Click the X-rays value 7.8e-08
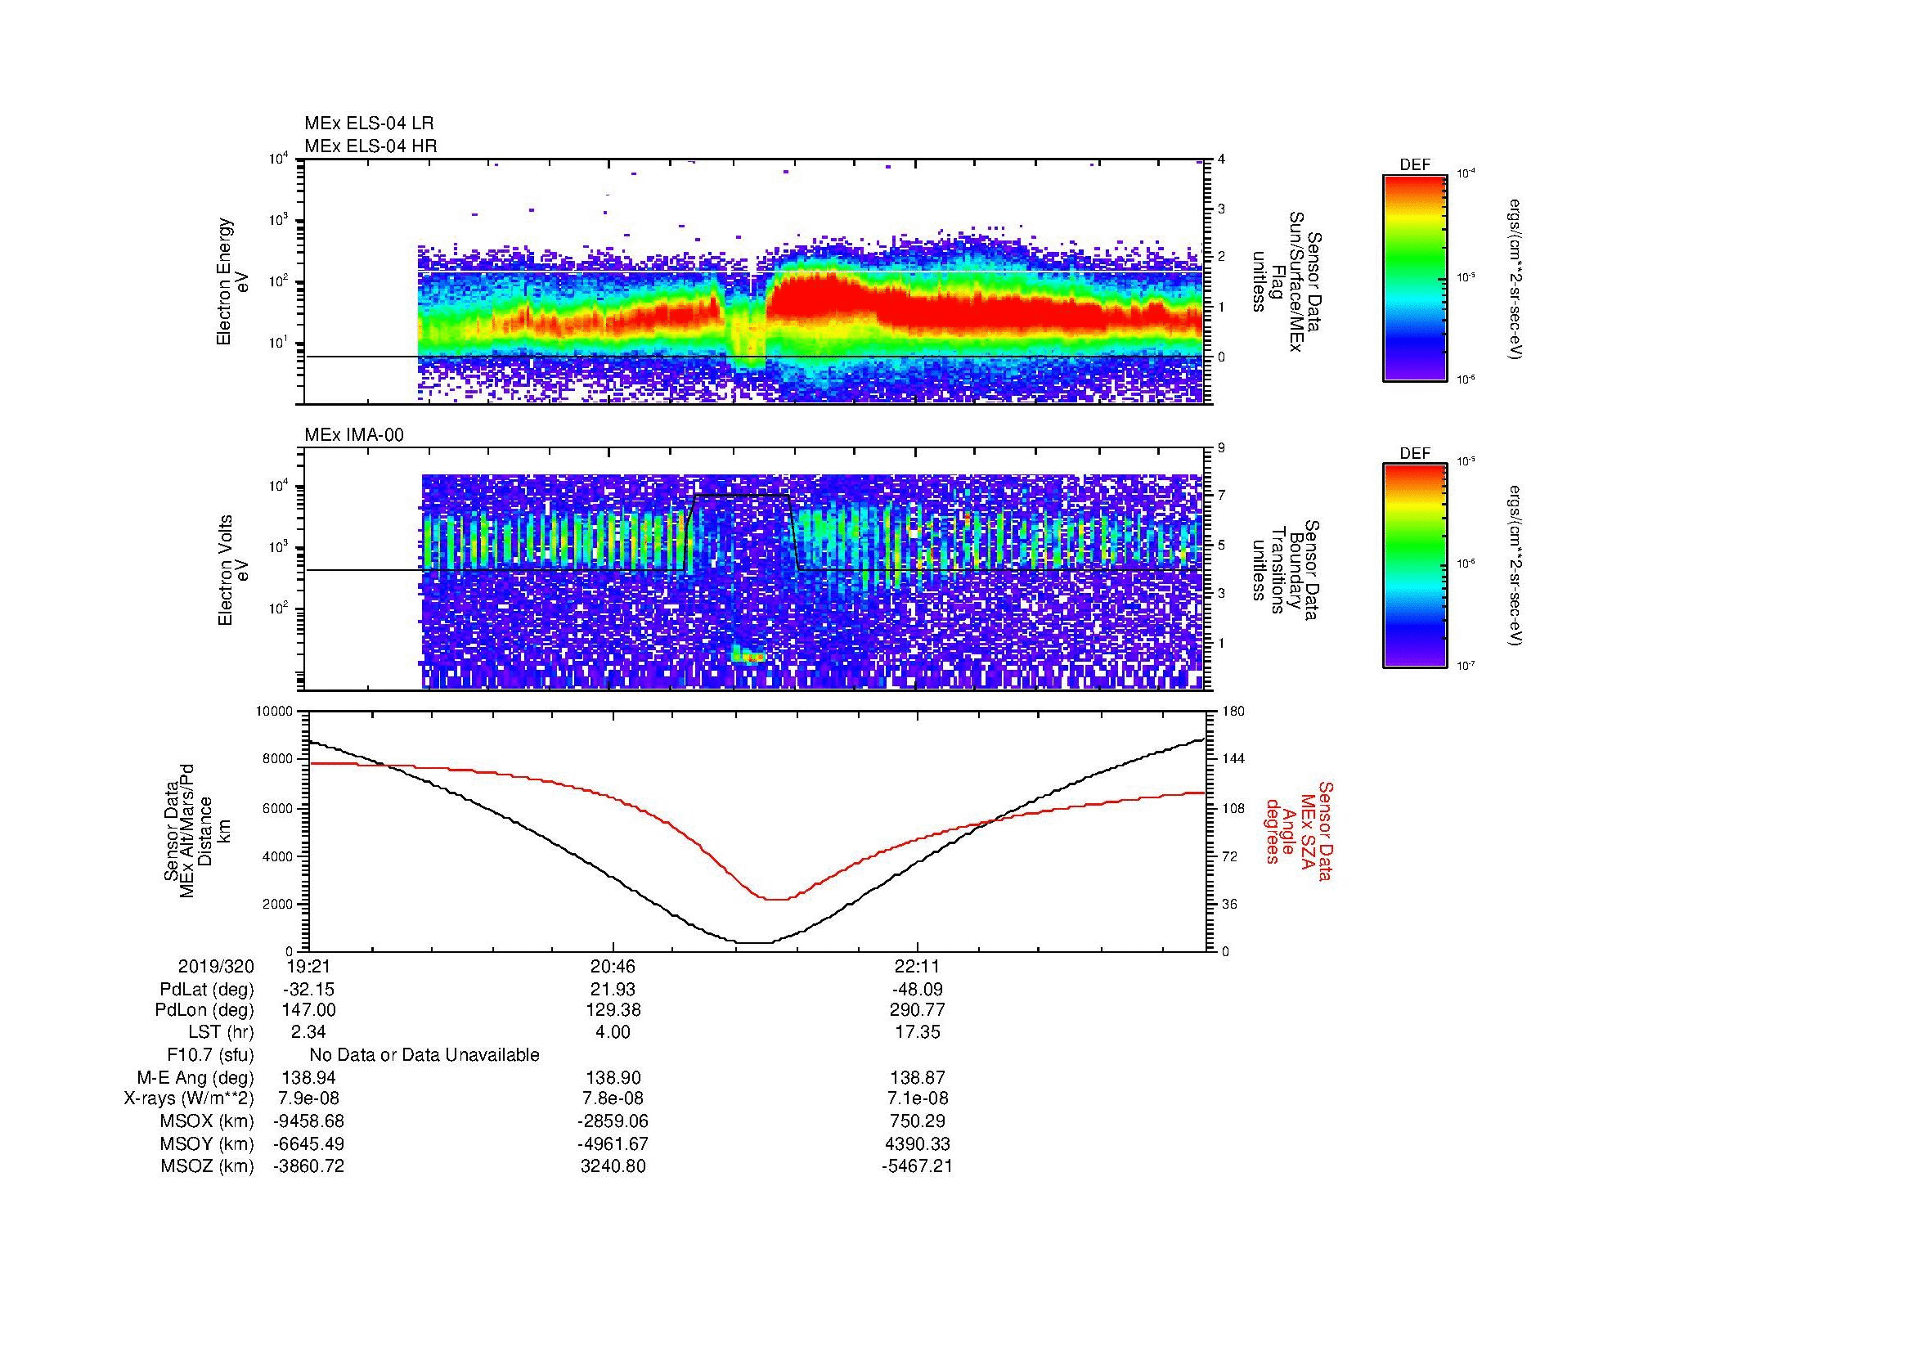Viewport: 1913px width, 1352px height. click(613, 1098)
